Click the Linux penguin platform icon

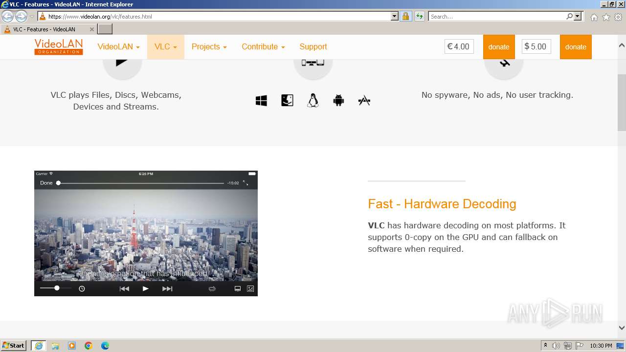(313, 101)
